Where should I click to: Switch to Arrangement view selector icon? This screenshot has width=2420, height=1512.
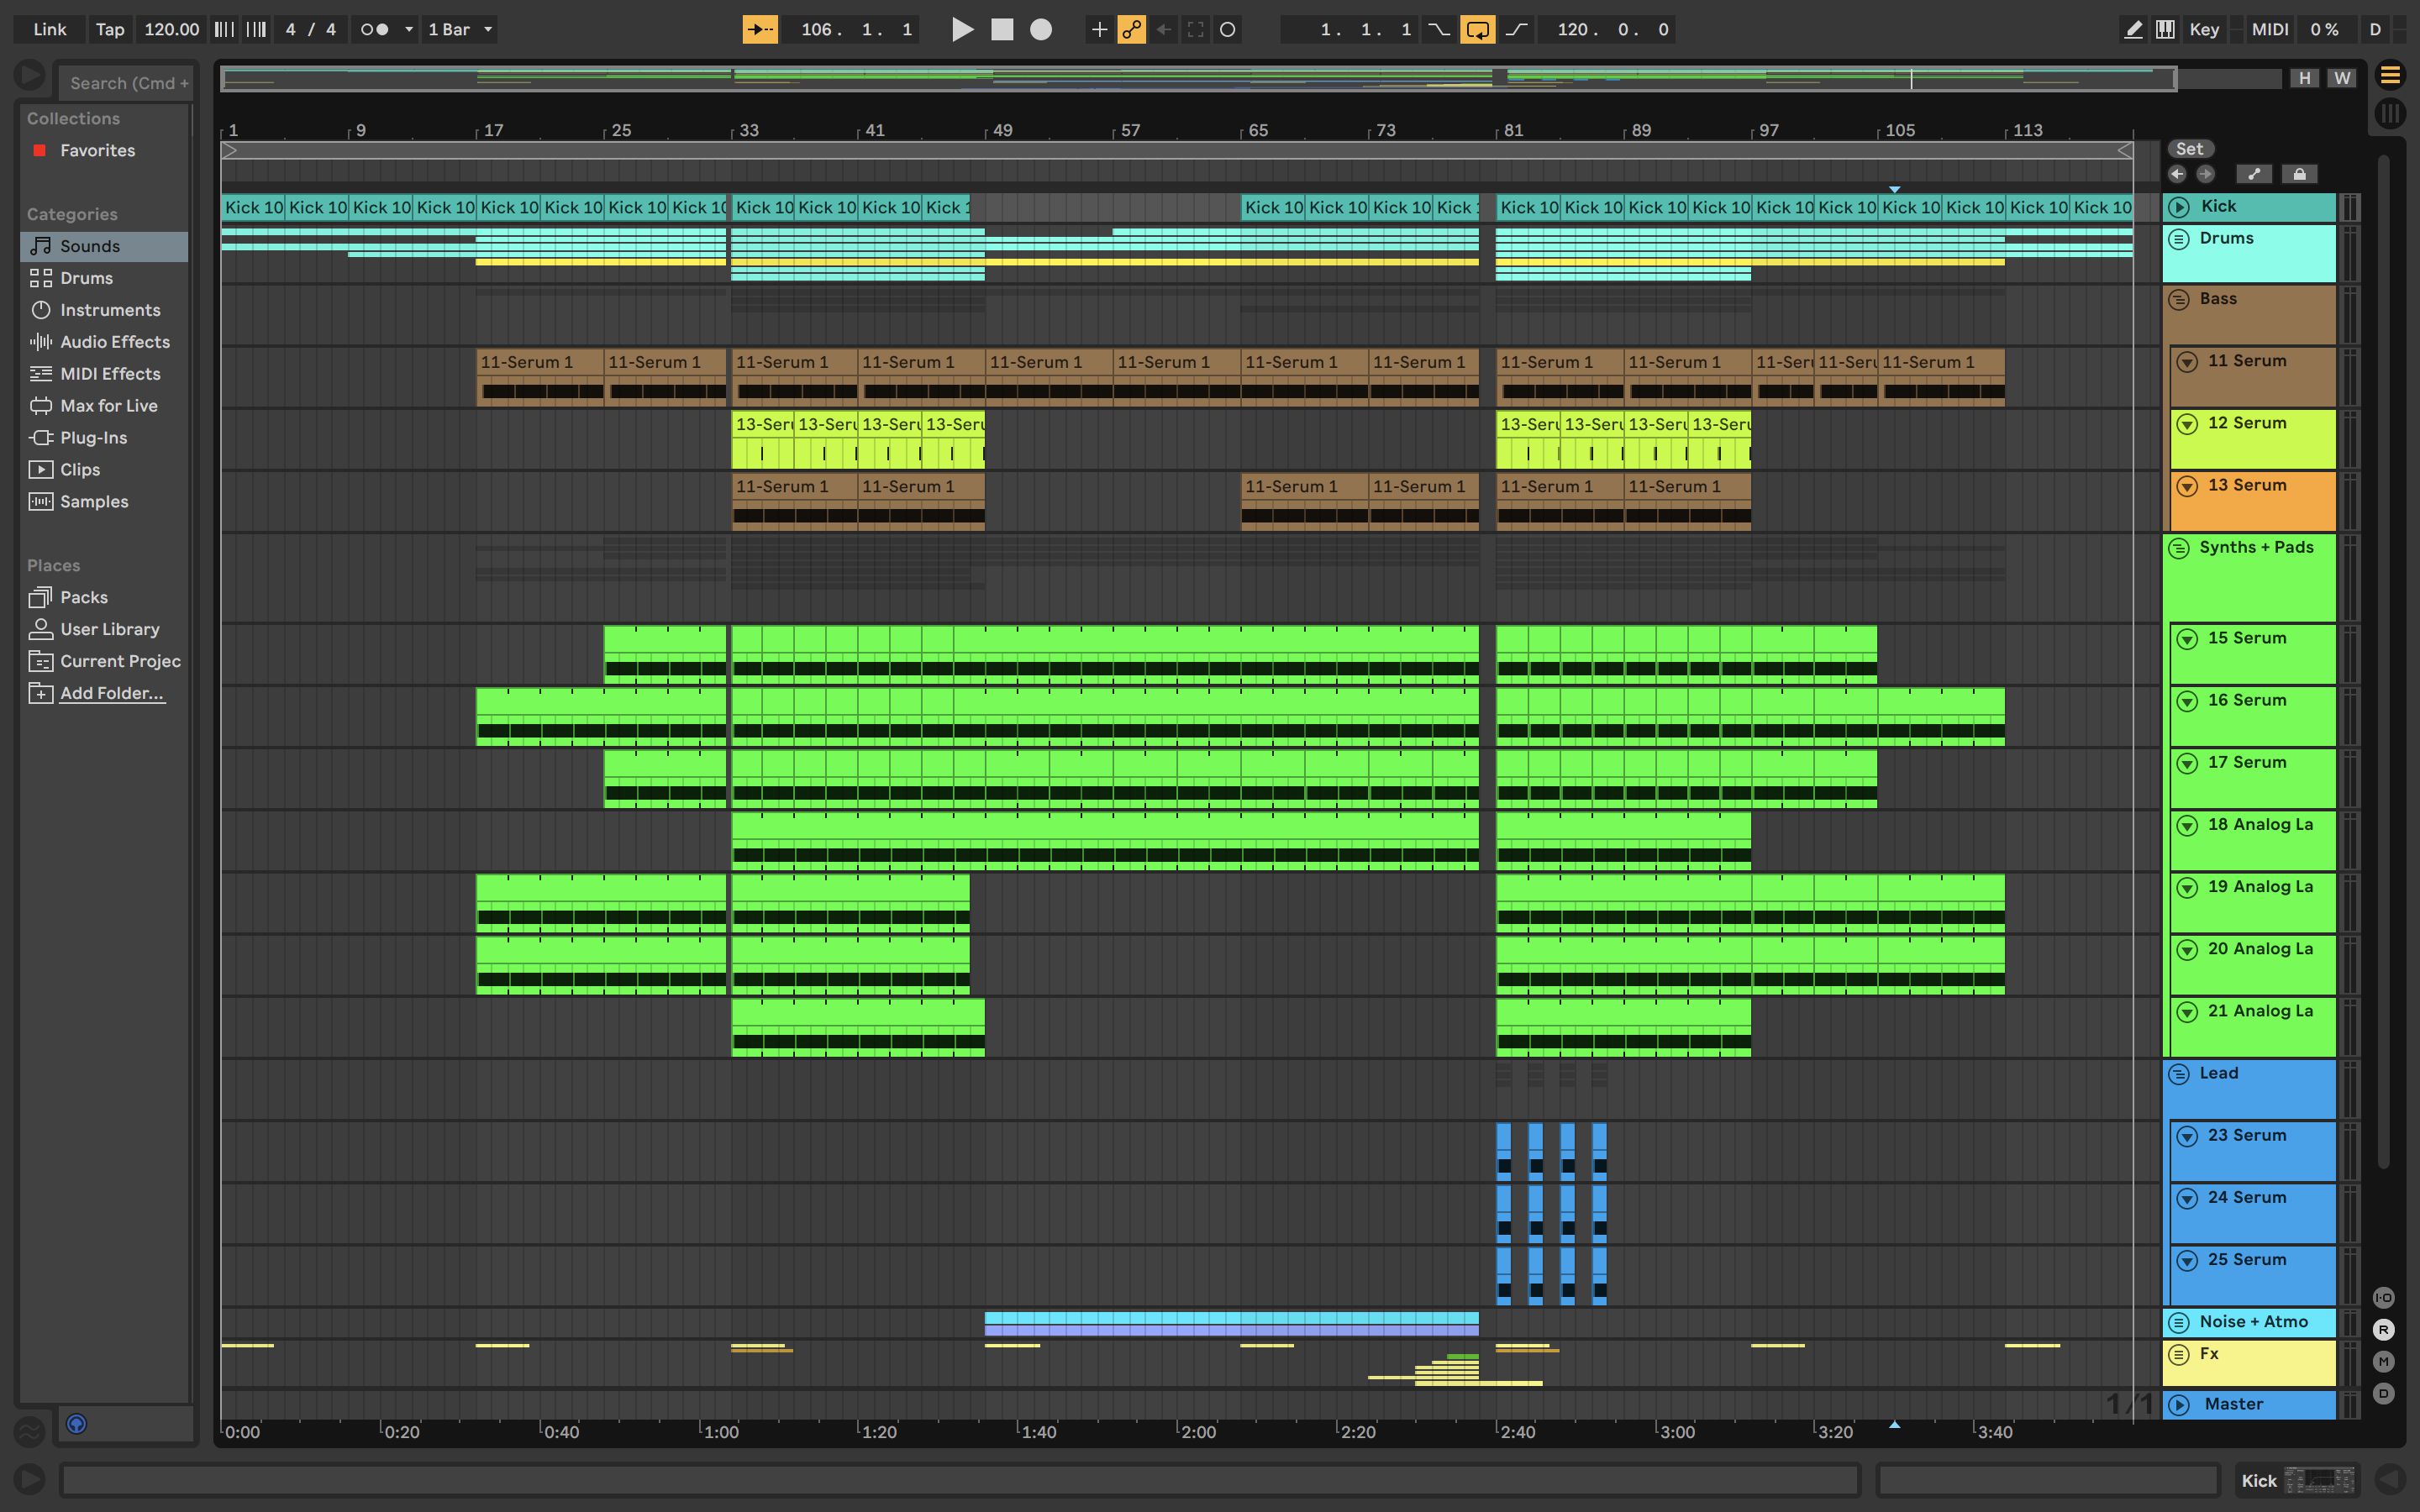[x=2390, y=75]
